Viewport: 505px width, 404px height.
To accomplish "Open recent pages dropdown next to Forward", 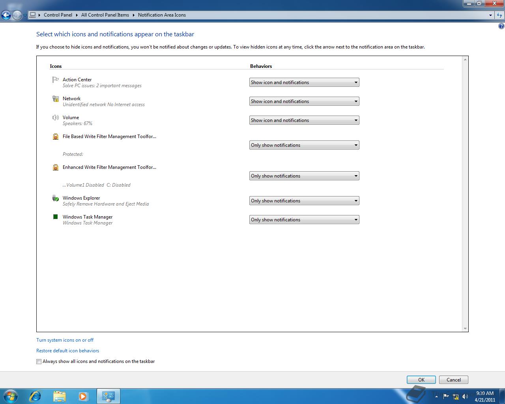I will pyautogui.click(x=25, y=15).
